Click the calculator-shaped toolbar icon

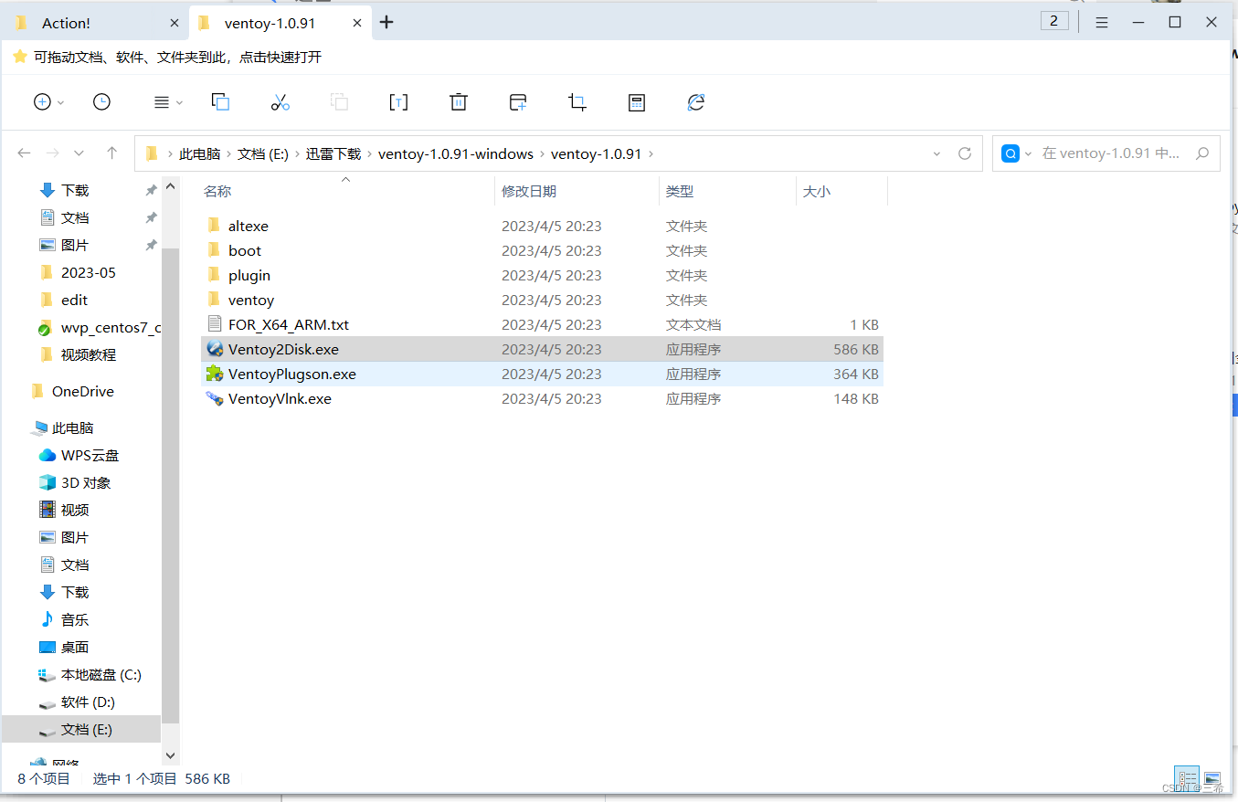637,102
